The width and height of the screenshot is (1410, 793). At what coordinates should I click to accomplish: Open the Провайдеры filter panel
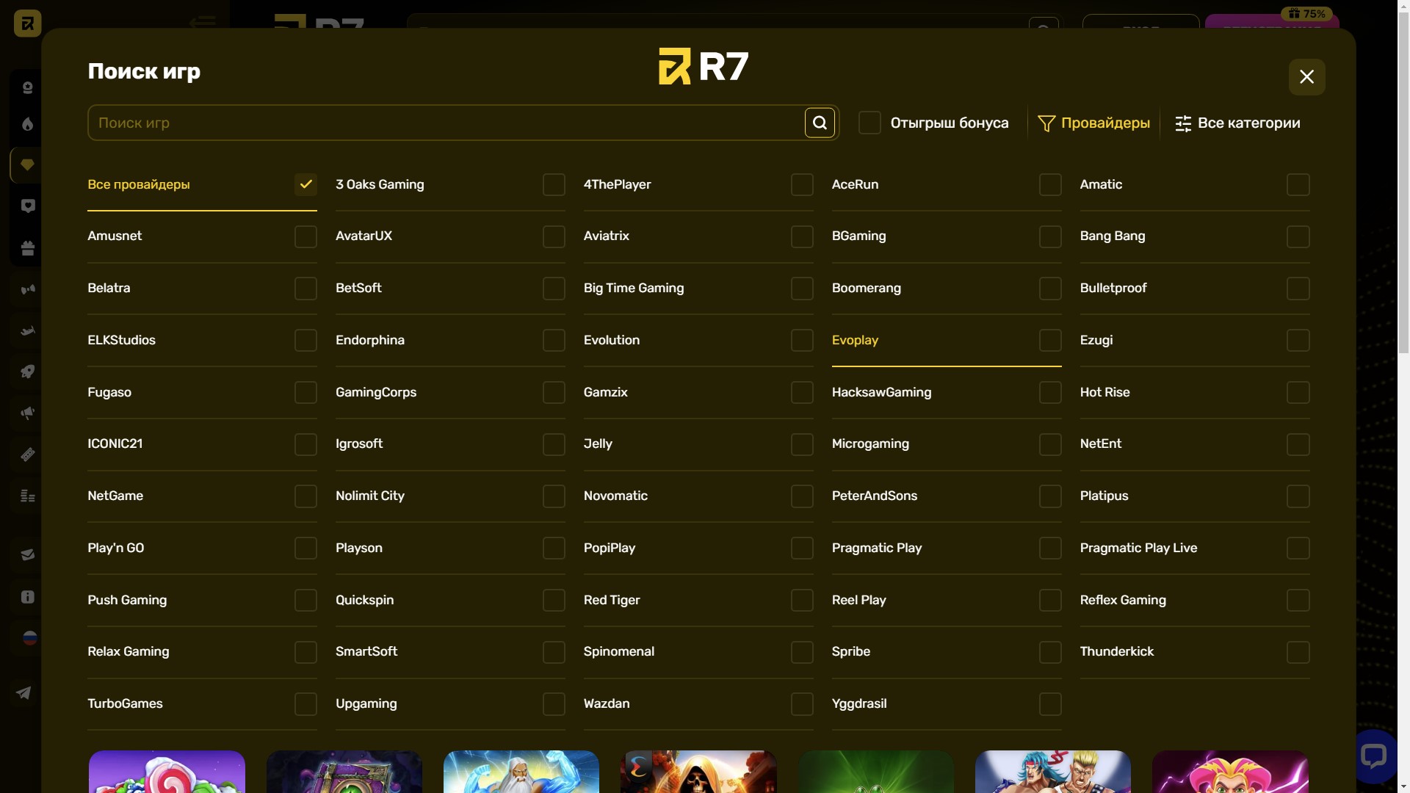1093,123
